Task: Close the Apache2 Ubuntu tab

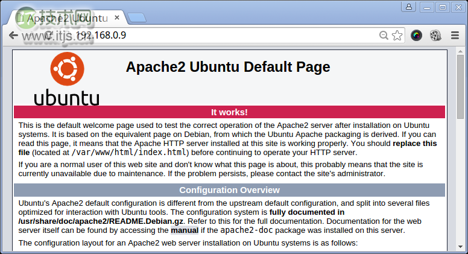Action: click(x=117, y=17)
